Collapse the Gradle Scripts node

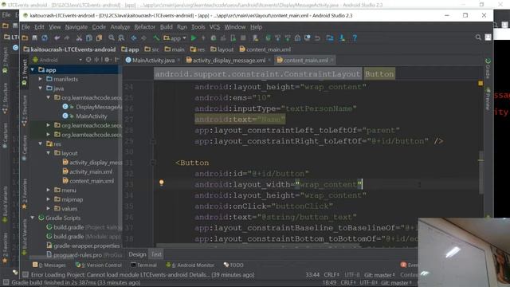[33, 218]
